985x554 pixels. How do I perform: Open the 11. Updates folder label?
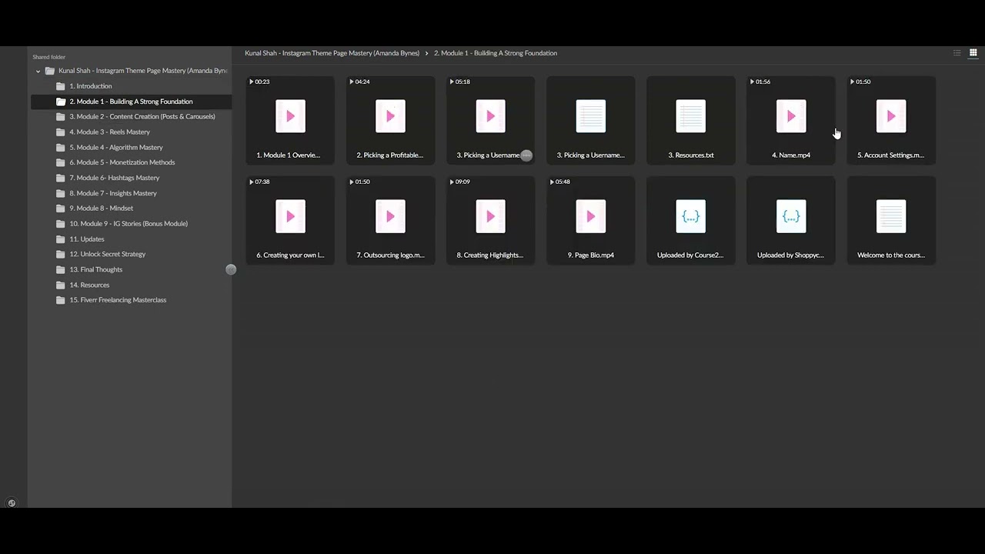[87, 239]
